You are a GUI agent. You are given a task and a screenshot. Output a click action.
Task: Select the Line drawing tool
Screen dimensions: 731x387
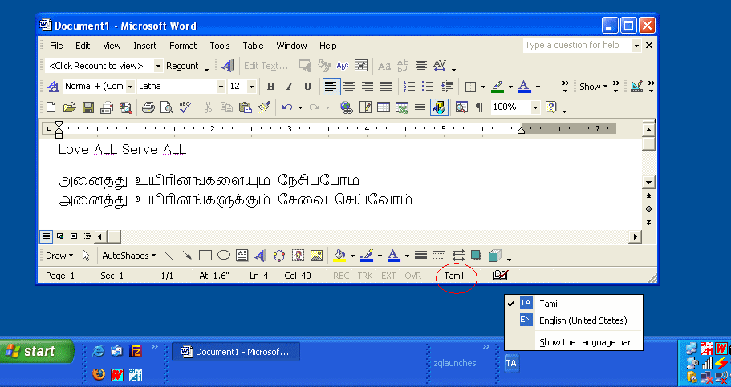click(169, 256)
